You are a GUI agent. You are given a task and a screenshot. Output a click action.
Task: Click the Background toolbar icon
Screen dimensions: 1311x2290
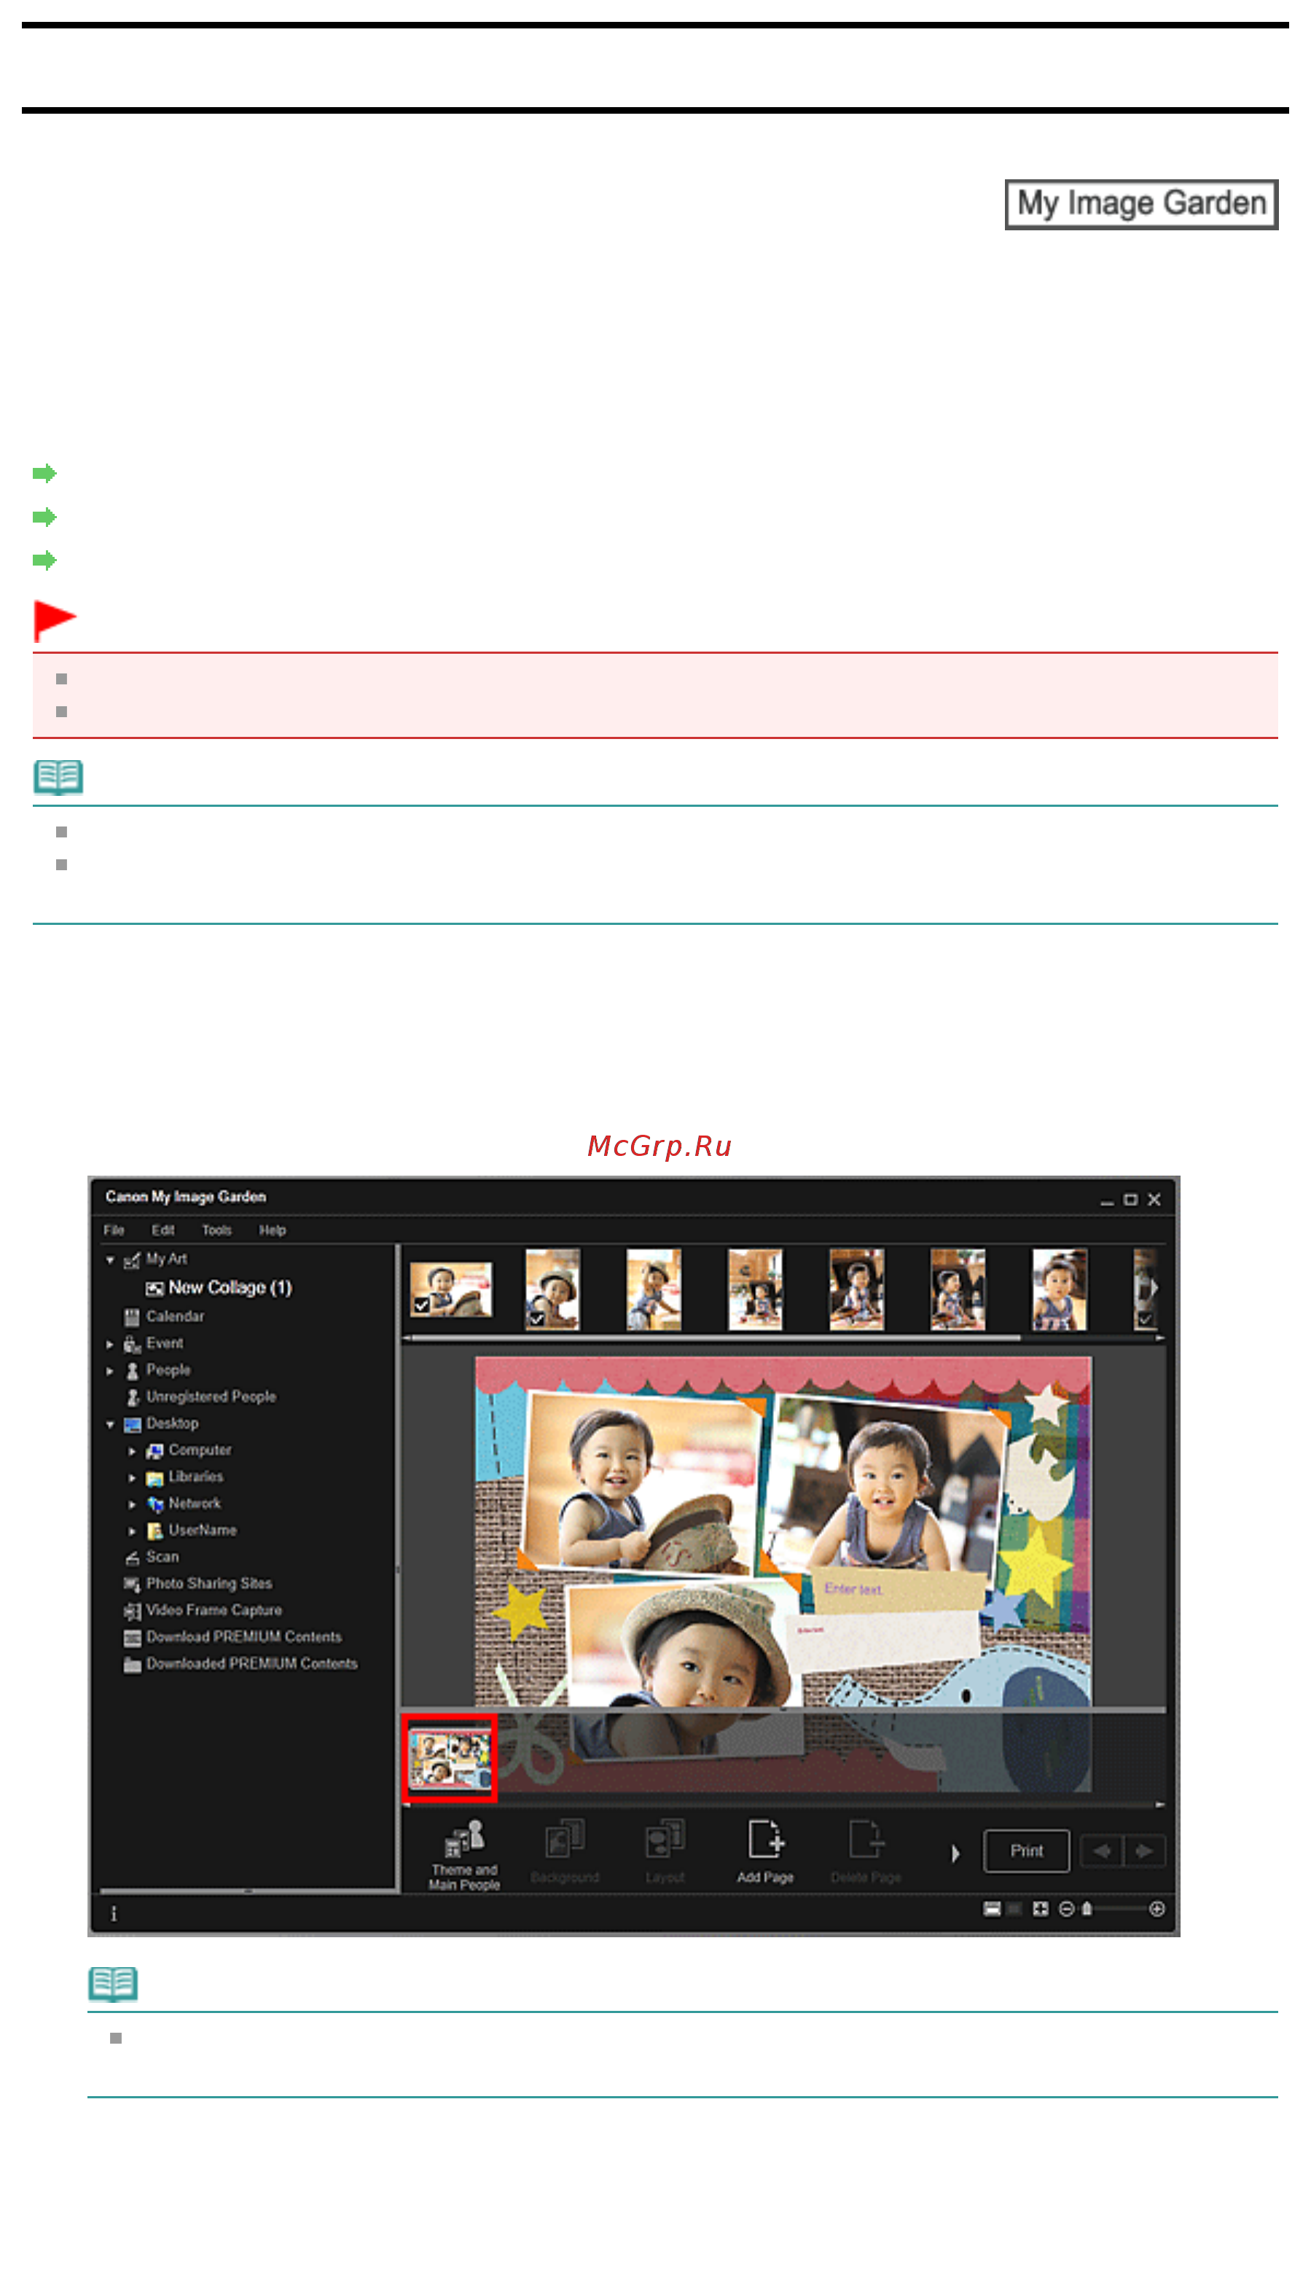point(565,1839)
